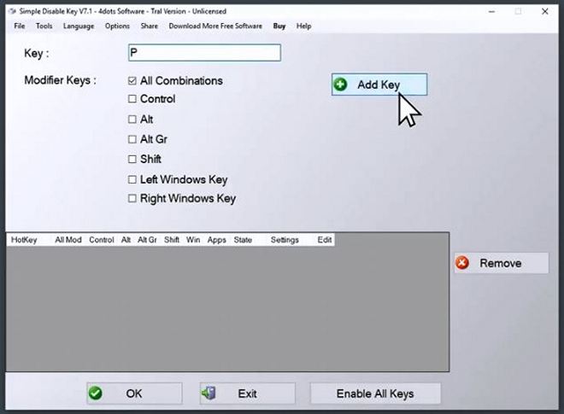The width and height of the screenshot is (564, 414).
Task: Tick the Alt modifier checkbox
Action: pos(132,119)
